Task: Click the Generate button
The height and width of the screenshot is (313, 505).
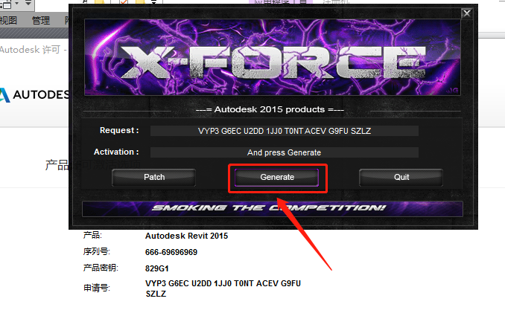Action: point(276,178)
